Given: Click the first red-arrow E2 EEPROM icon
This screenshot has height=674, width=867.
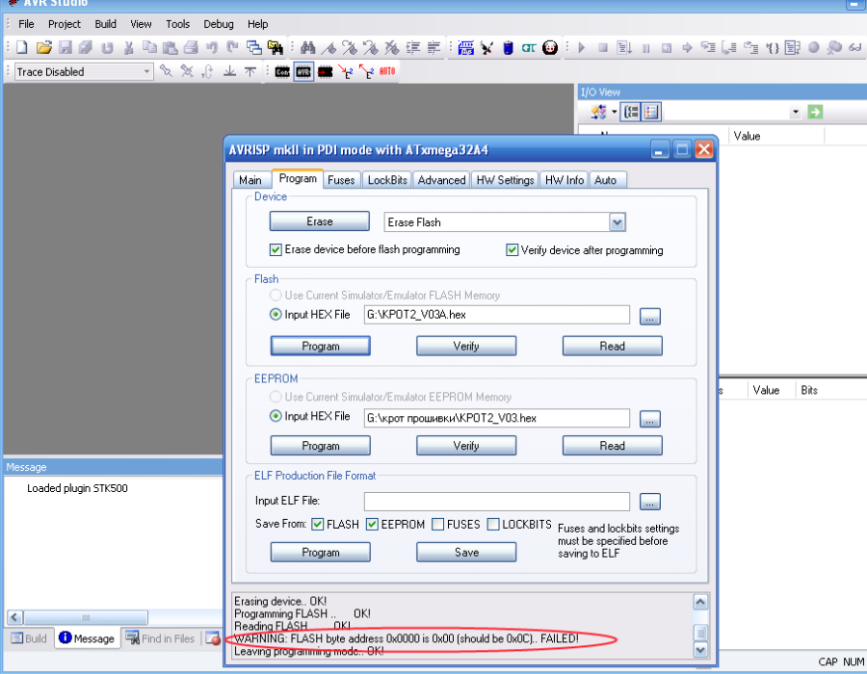Looking at the screenshot, I should coord(346,72).
